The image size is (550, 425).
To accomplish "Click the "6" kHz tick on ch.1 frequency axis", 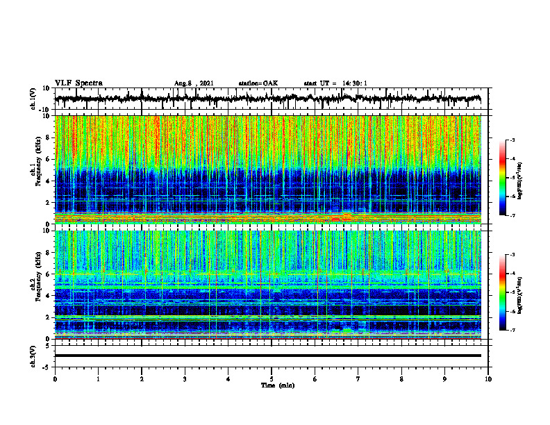I will tap(49, 159).
